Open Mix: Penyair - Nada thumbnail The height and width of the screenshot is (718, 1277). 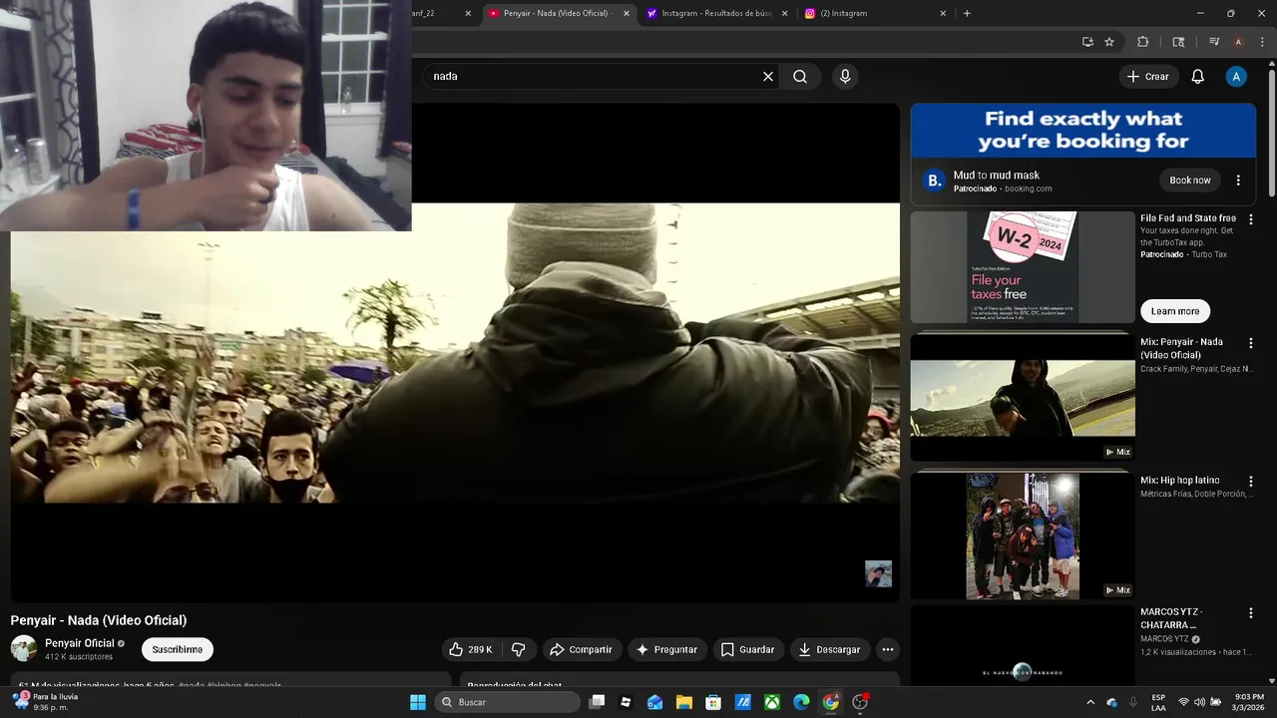(x=1023, y=398)
